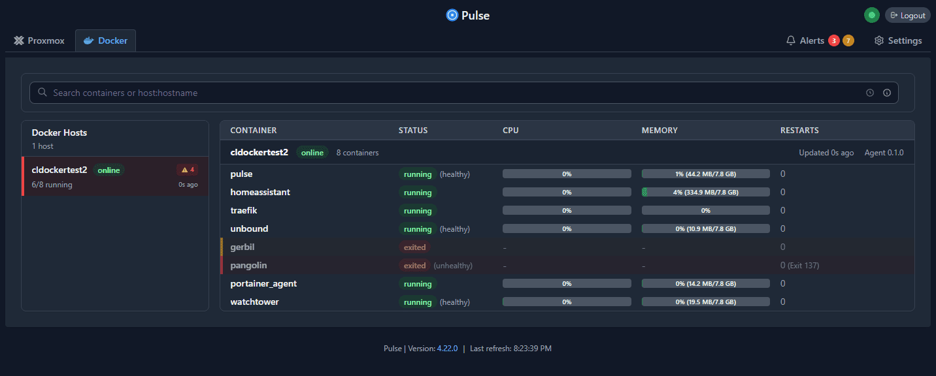Click the homeassistant container name

tap(260, 193)
